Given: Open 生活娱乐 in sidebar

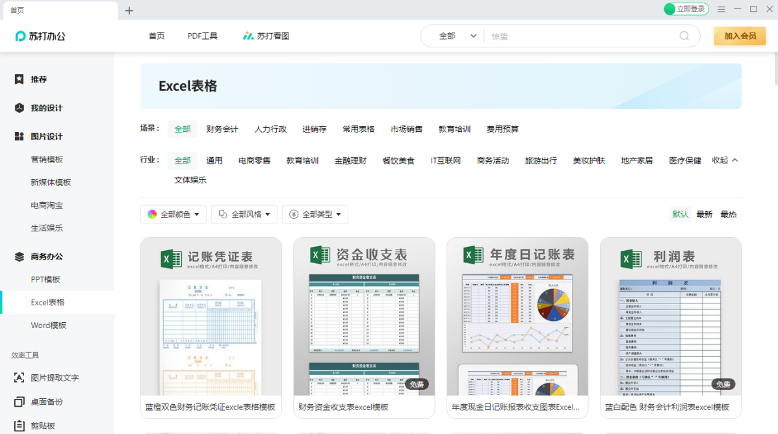Looking at the screenshot, I should (47, 228).
